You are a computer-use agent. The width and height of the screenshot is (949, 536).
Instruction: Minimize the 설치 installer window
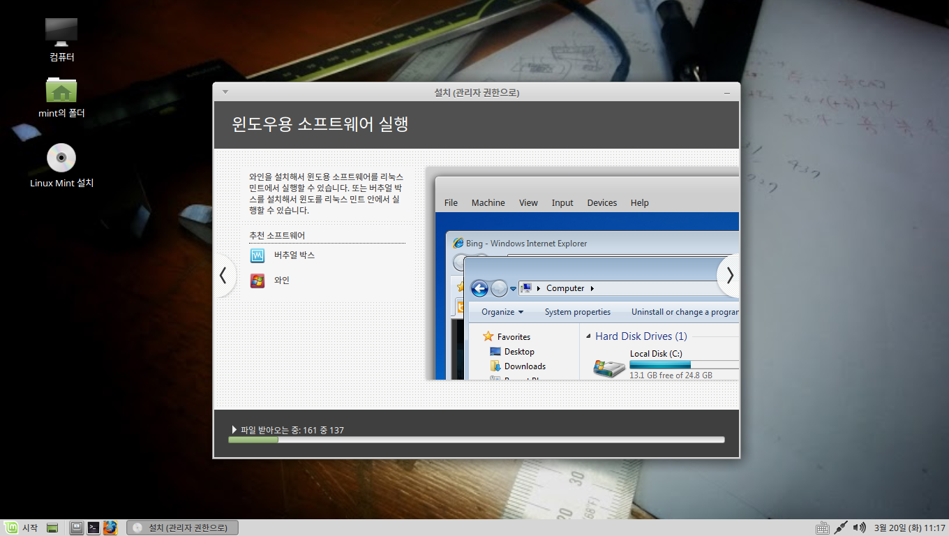coord(727,93)
